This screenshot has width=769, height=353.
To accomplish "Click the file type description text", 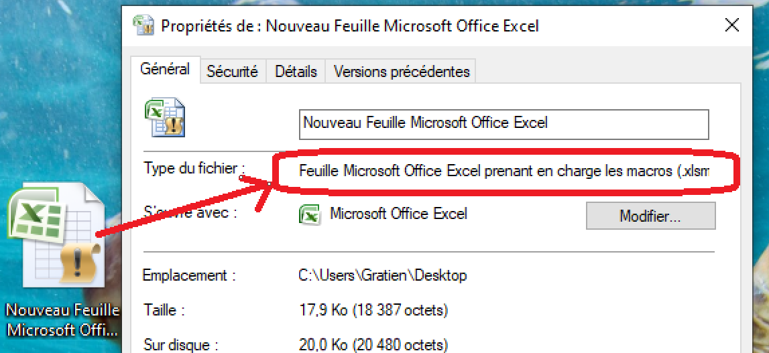I will point(503,171).
